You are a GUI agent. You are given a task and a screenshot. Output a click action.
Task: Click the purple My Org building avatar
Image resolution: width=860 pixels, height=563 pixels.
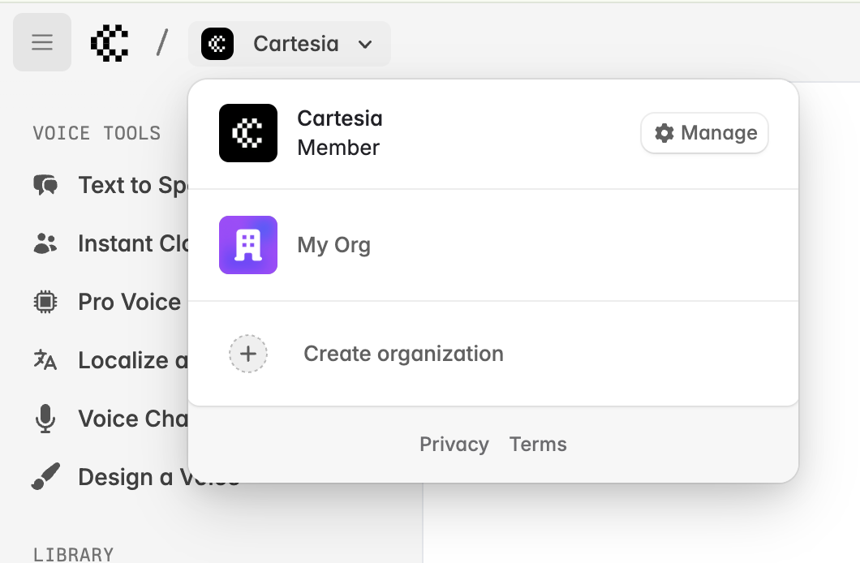pos(248,245)
